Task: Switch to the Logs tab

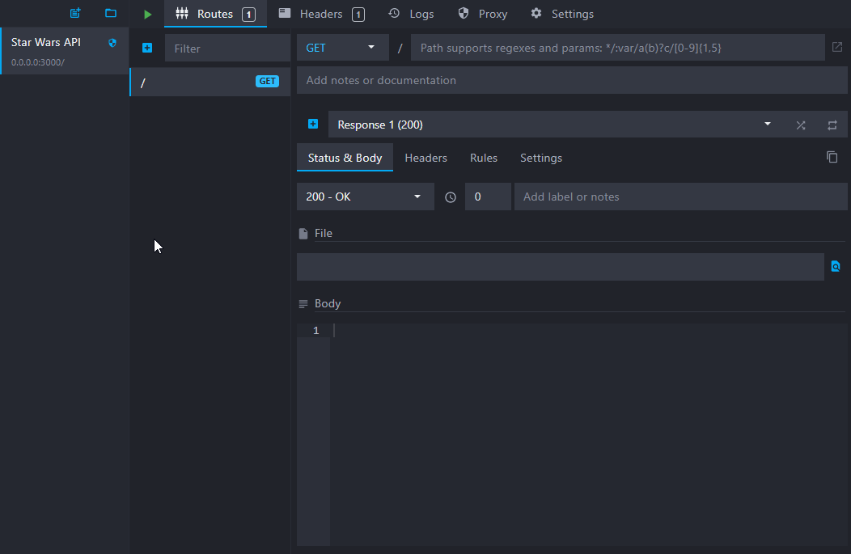Action: click(x=411, y=14)
